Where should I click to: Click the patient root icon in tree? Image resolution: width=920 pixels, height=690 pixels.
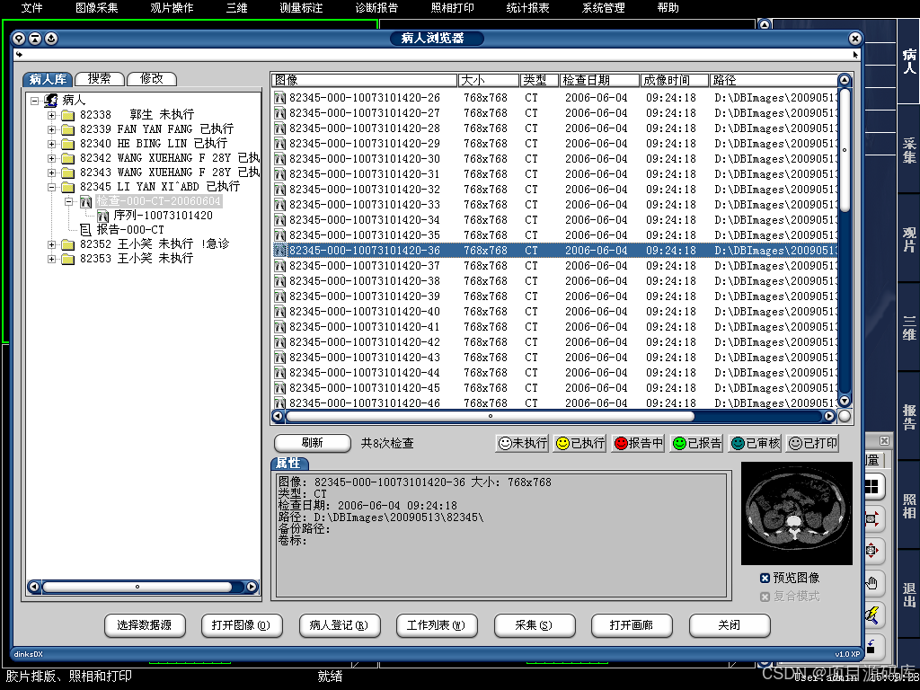click(x=51, y=101)
